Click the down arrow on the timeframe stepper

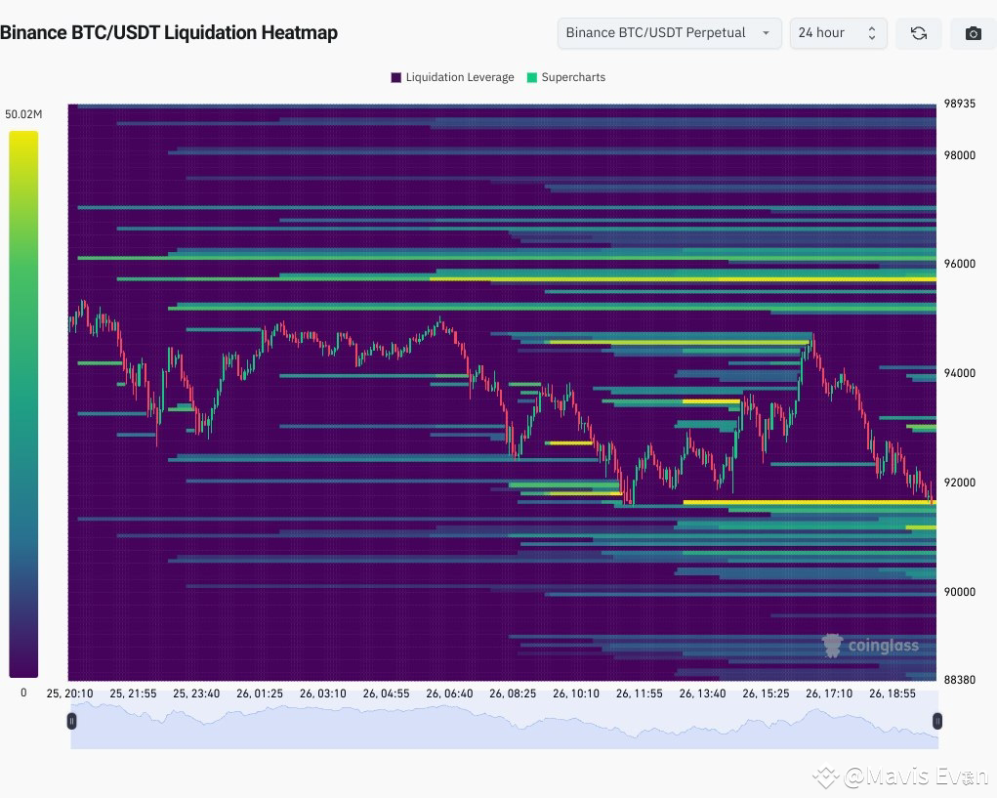click(872, 37)
